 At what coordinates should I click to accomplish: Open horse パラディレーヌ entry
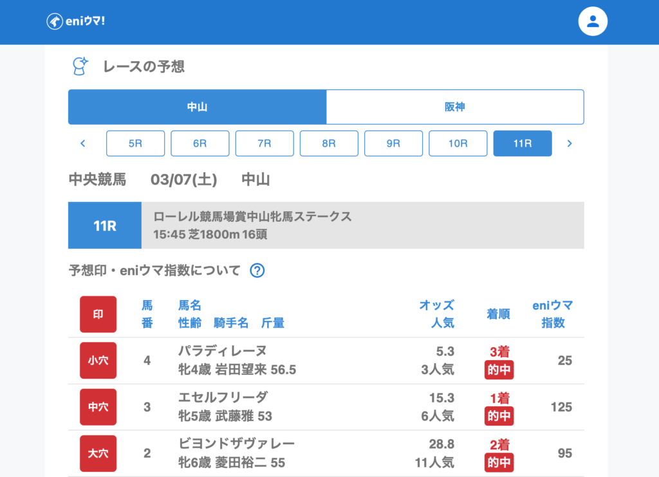click(x=222, y=351)
